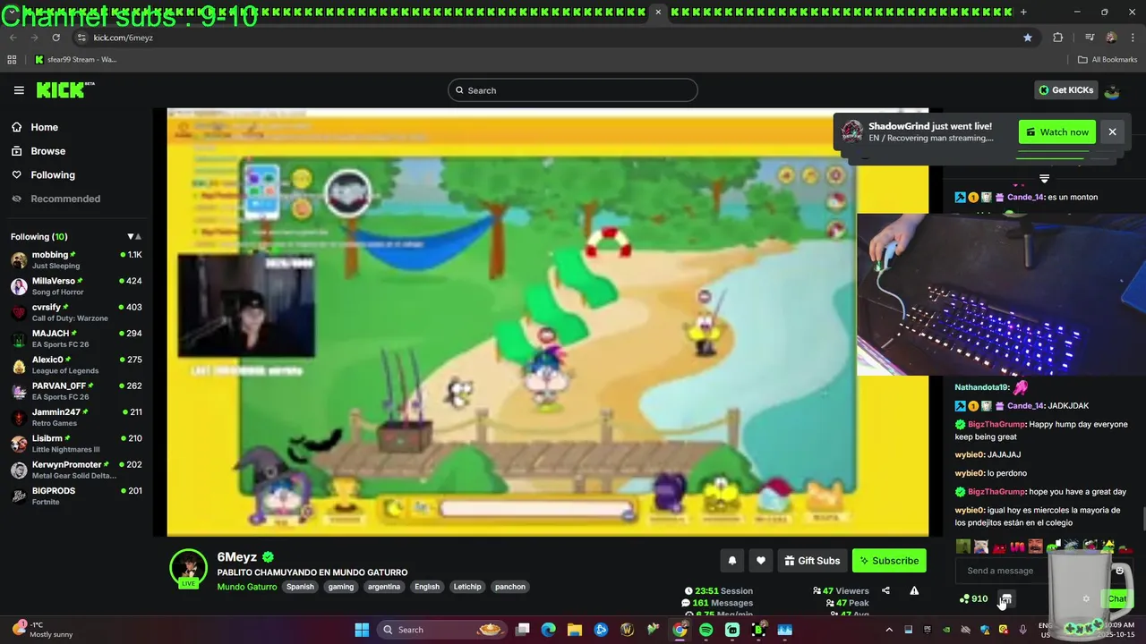The width and height of the screenshot is (1146, 644).
Task: Click the English tag
Action: [427, 587]
